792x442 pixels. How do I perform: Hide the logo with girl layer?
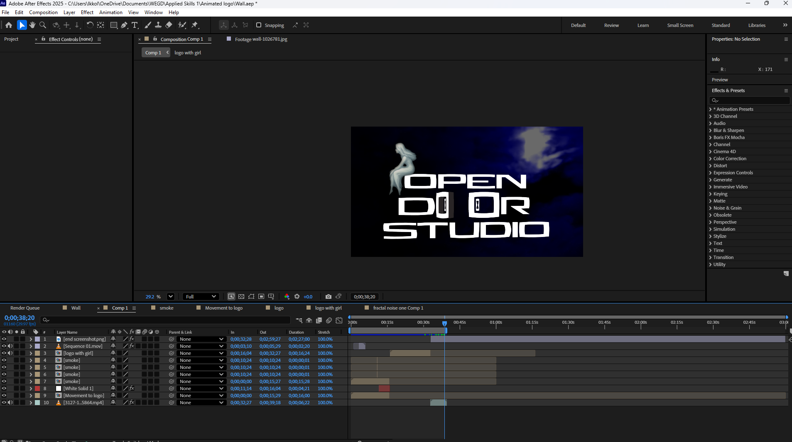tap(4, 353)
